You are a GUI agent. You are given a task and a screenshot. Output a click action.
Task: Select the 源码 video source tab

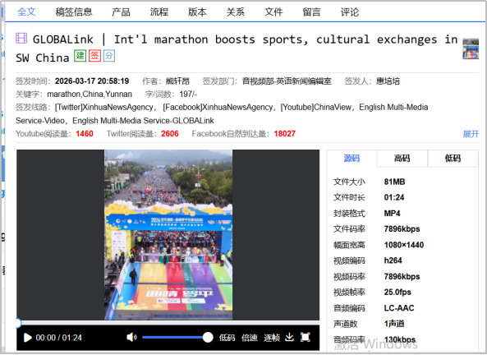[x=351, y=159]
